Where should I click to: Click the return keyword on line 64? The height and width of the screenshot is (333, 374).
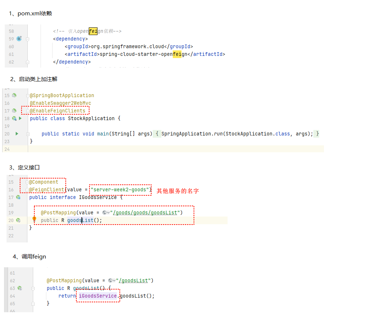pos(67,296)
